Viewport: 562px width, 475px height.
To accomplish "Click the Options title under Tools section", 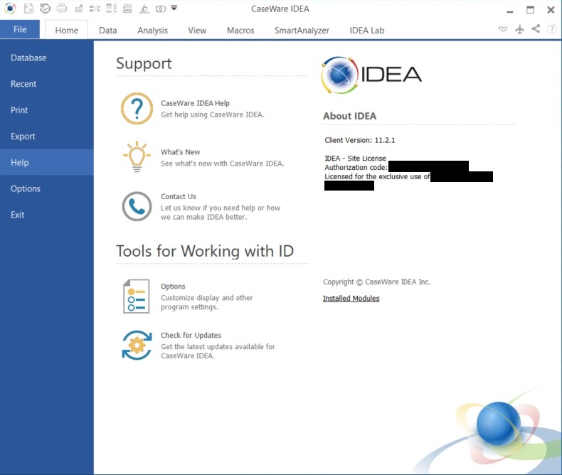I will click(173, 287).
